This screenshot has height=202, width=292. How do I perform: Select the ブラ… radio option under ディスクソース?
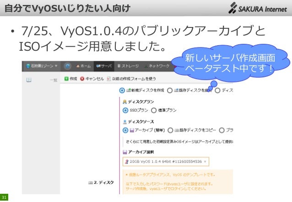click(x=222, y=130)
